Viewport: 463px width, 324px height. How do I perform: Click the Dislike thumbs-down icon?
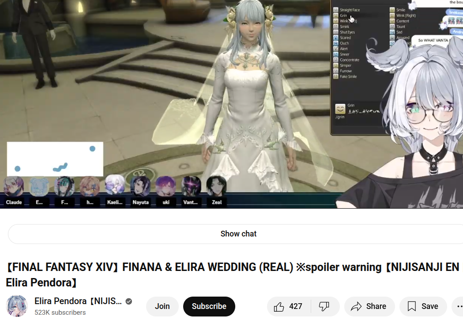(324, 307)
